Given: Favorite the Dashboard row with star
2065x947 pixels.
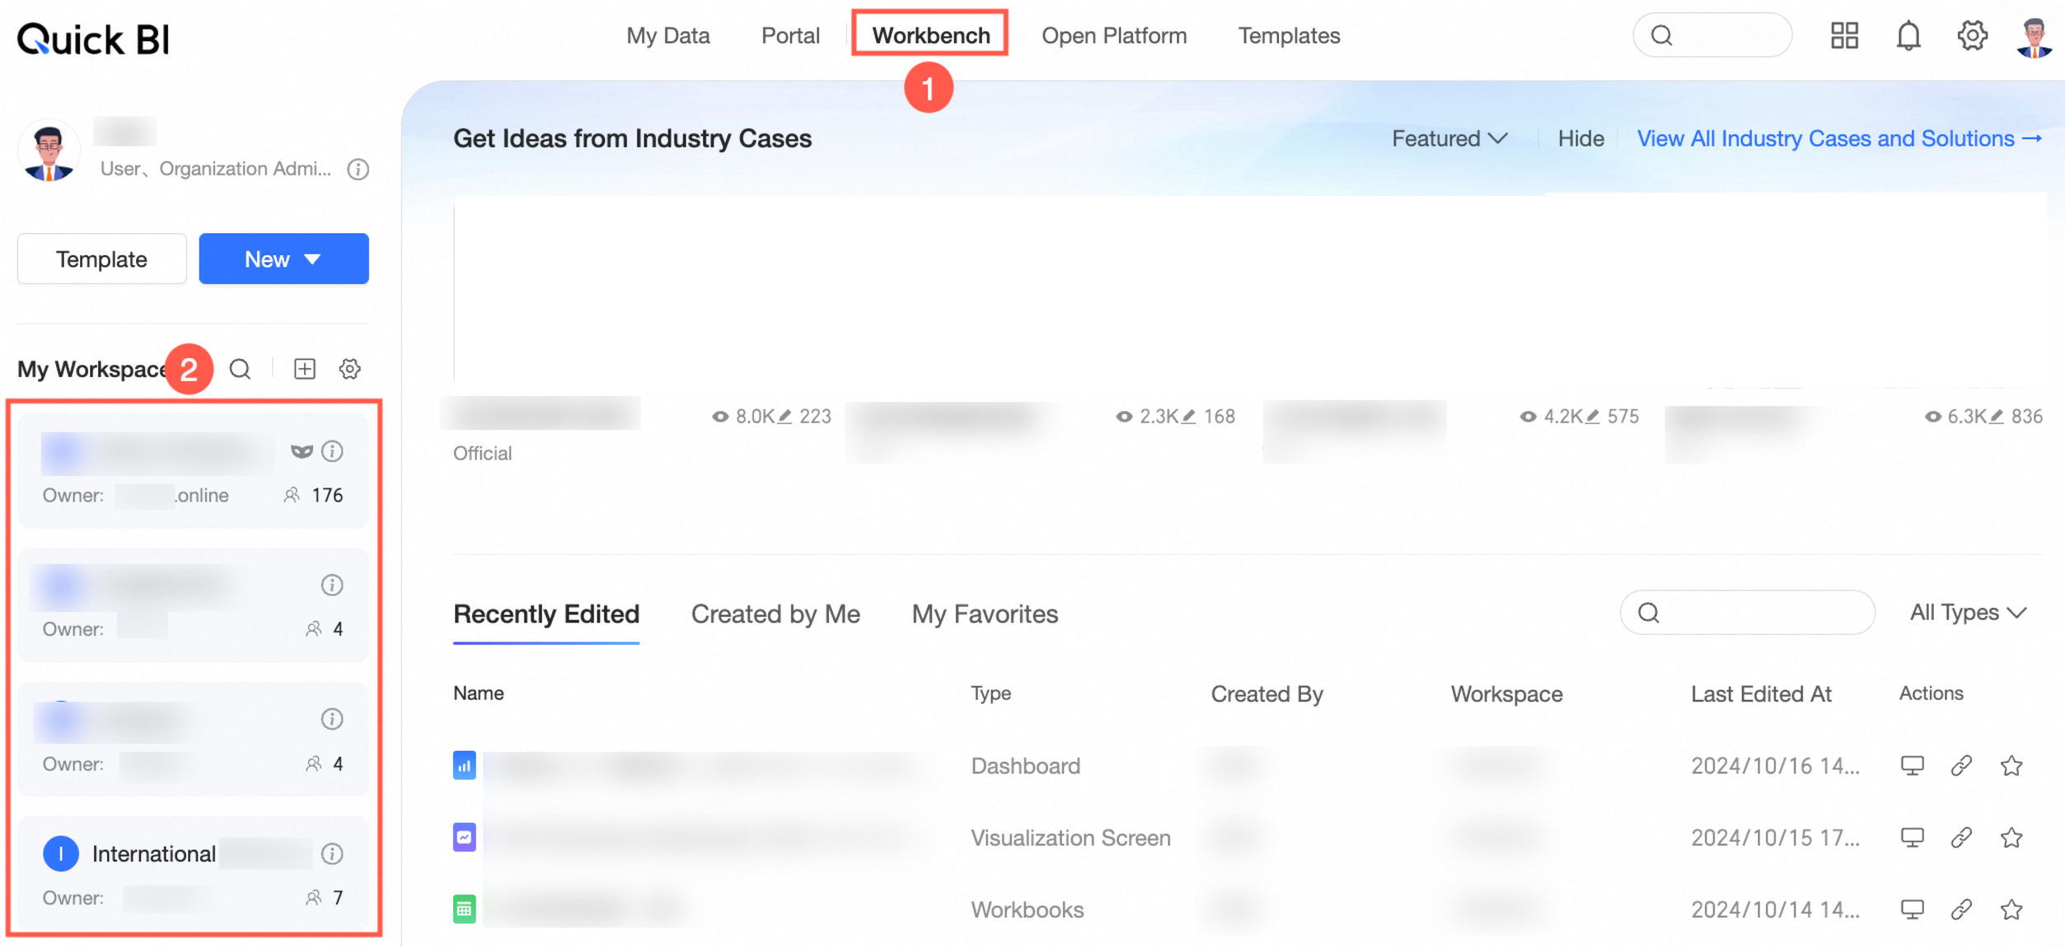Looking at the screenshot, I should click(2011, 766).
